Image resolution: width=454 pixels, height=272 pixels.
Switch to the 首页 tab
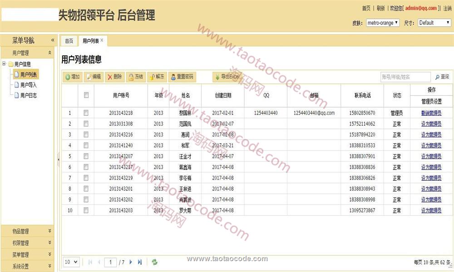click(69, 41)
